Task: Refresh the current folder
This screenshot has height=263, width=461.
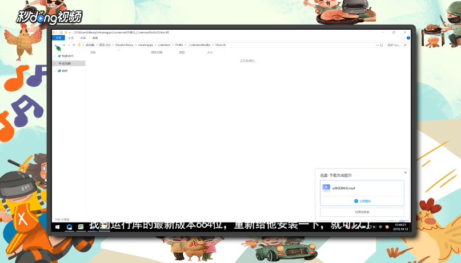Action: (382, 45)
